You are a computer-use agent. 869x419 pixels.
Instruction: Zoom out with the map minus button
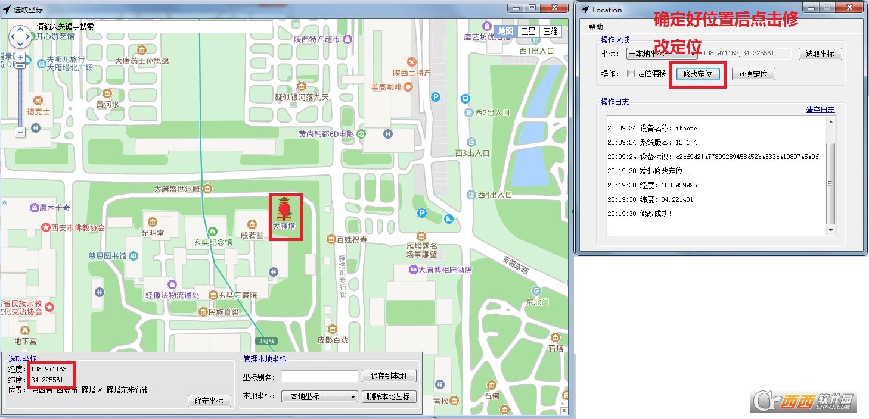tap(20, 132)
